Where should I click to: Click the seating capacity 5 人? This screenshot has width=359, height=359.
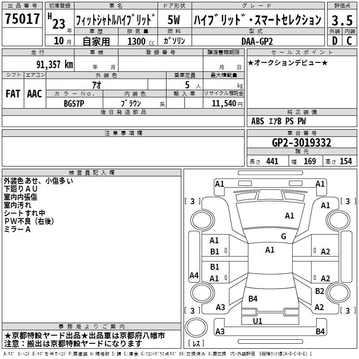pos(193,85)
